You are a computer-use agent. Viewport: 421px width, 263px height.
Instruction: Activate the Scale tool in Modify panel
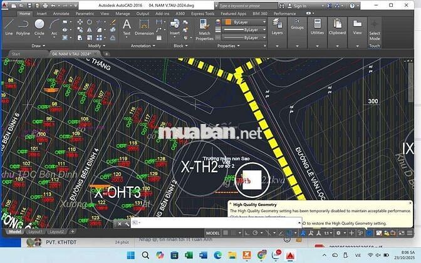pos(90,38)
